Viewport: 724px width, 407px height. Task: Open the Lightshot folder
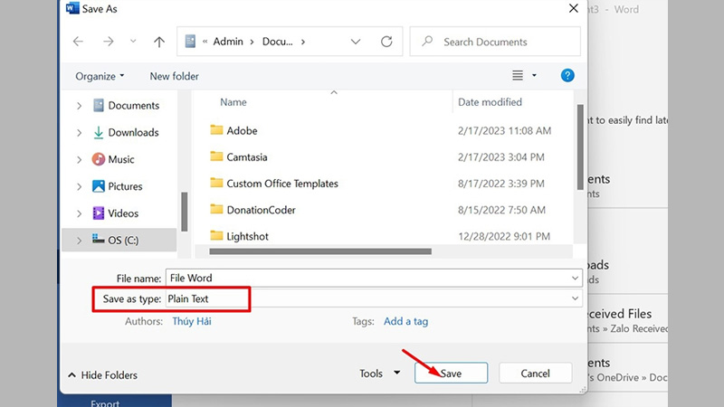tap(246, 236)
